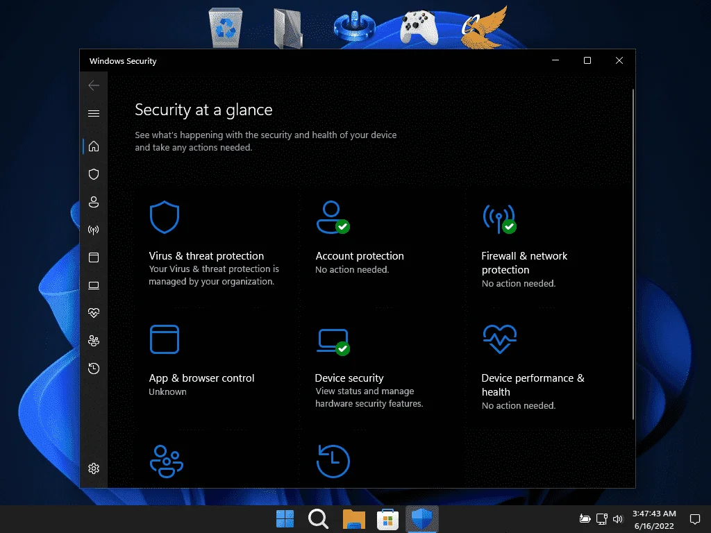Click the Account protection person icon

[333, 217]
